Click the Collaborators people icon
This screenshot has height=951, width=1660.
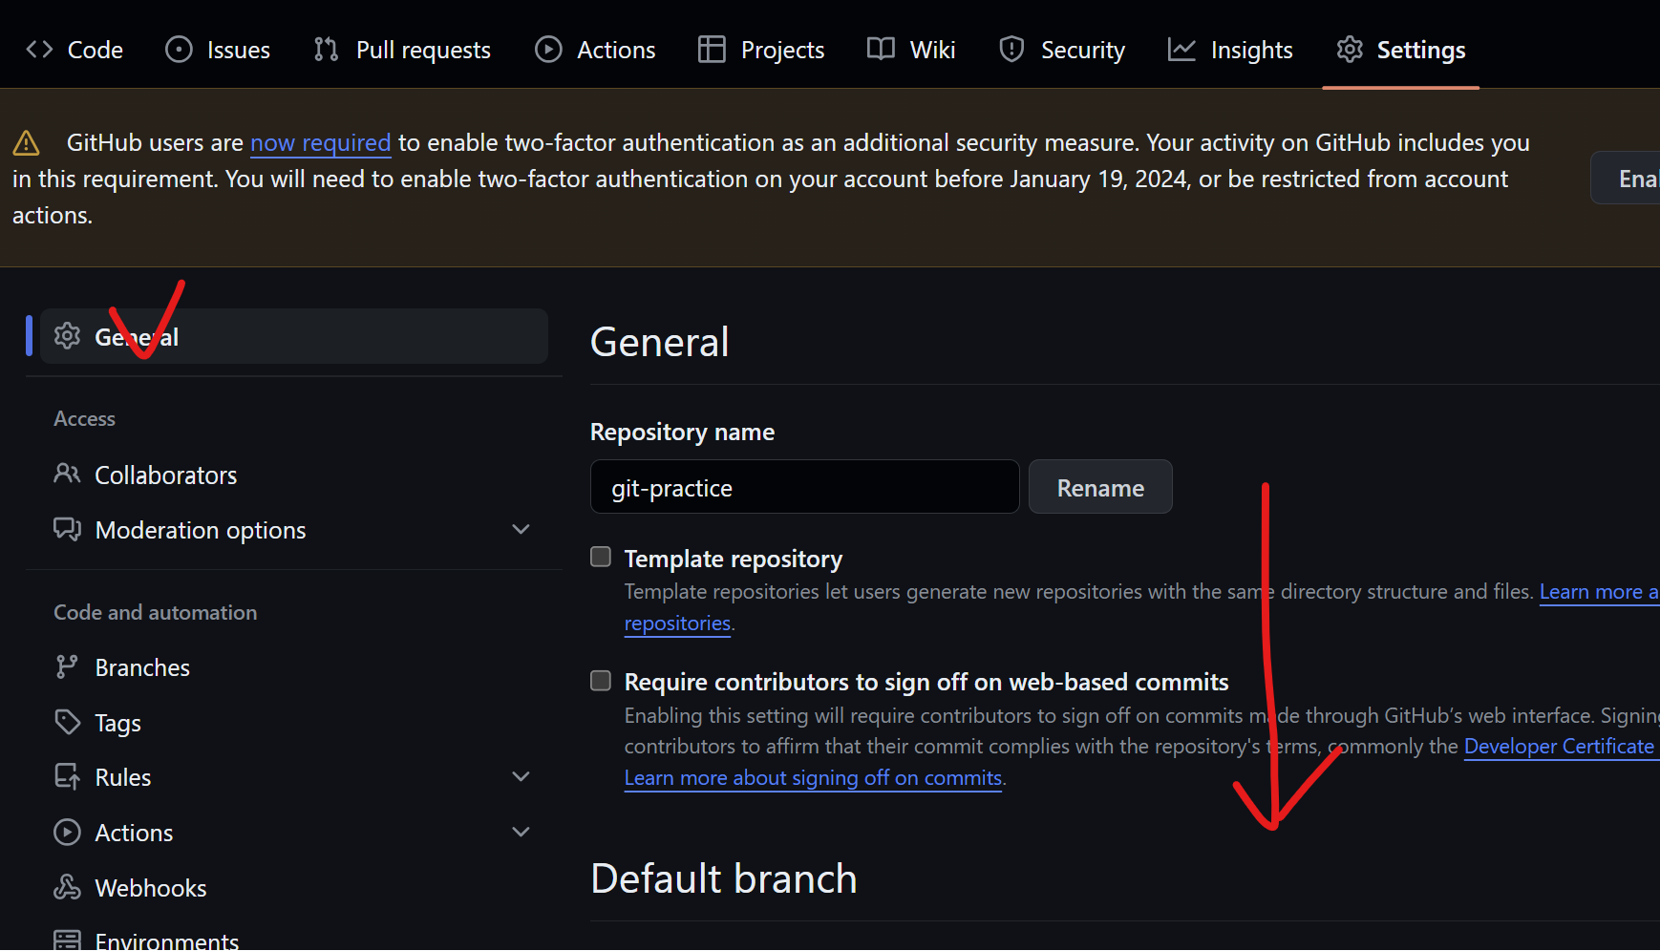click(x=67, y=474)
